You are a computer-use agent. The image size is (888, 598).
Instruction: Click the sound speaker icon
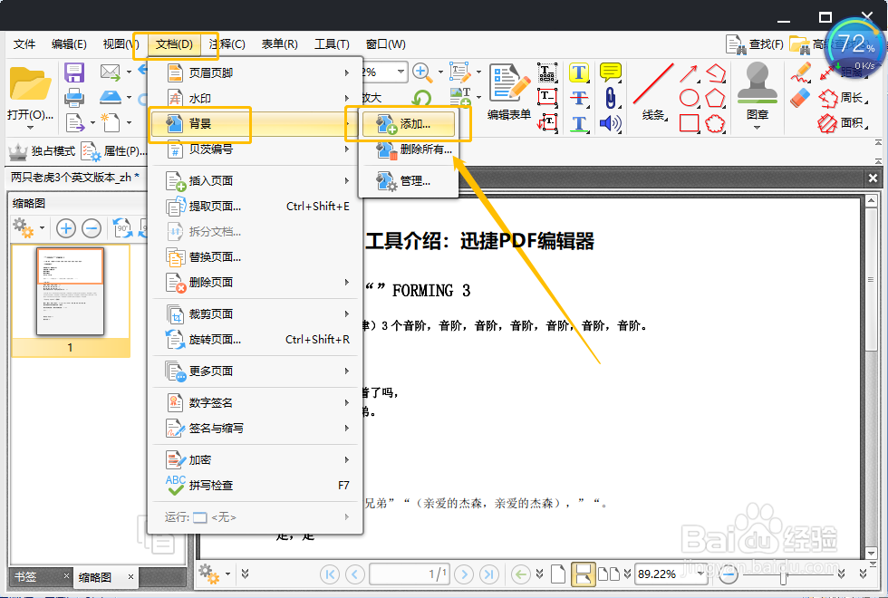[610, 123]
